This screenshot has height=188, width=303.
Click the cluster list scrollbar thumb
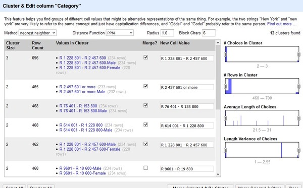coord(218,78)
